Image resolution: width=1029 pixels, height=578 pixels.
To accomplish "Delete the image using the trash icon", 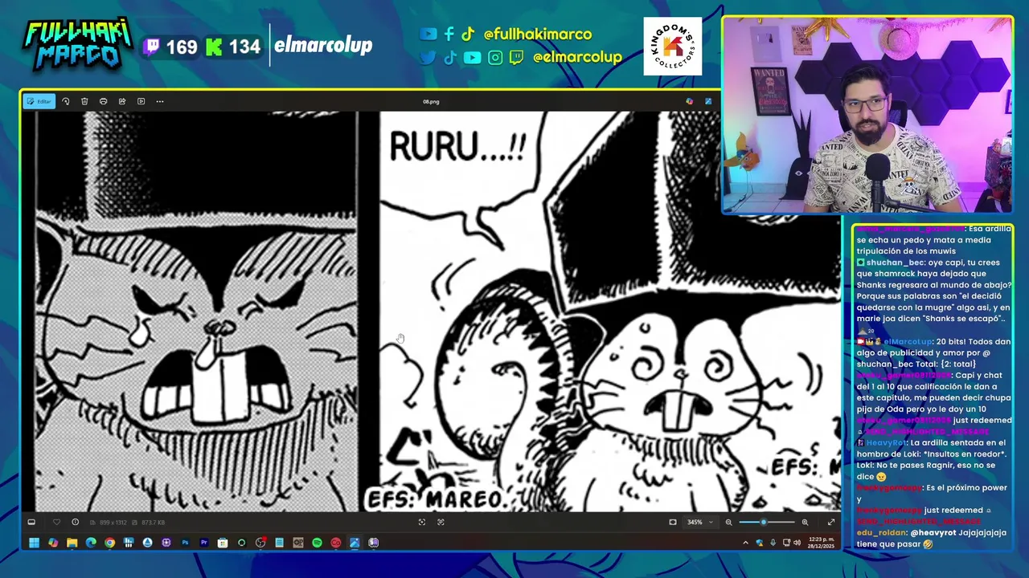I will coord(84,101).
